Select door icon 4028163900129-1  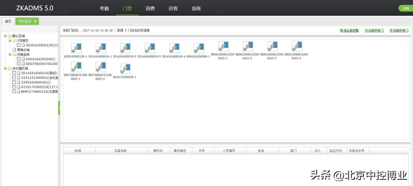click(x=76, y=48)
